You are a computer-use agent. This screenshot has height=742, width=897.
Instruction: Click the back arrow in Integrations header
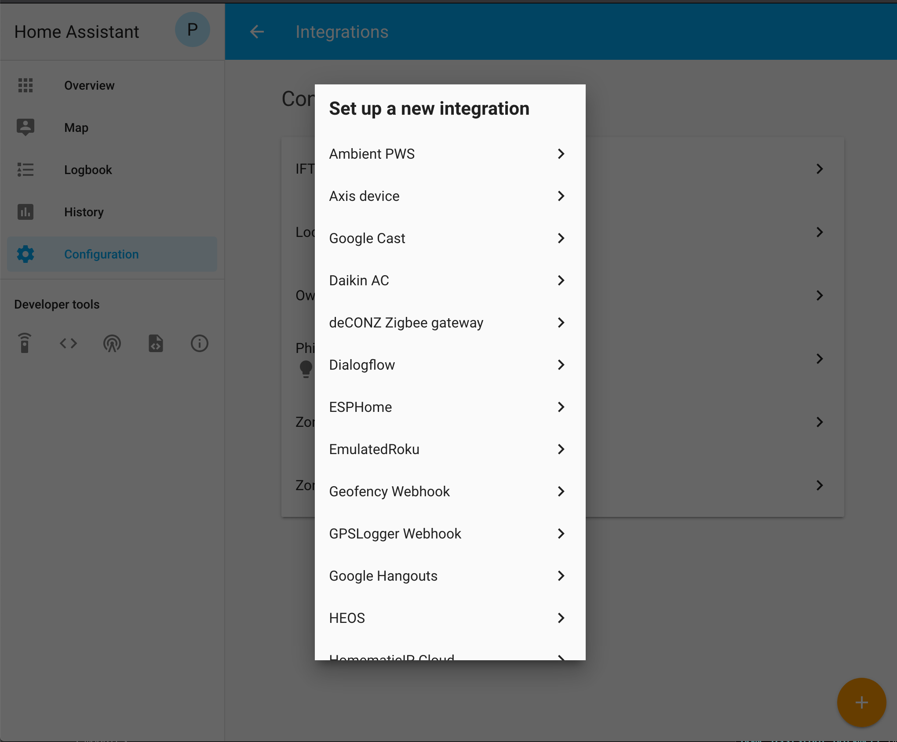[x=257, y=32]
